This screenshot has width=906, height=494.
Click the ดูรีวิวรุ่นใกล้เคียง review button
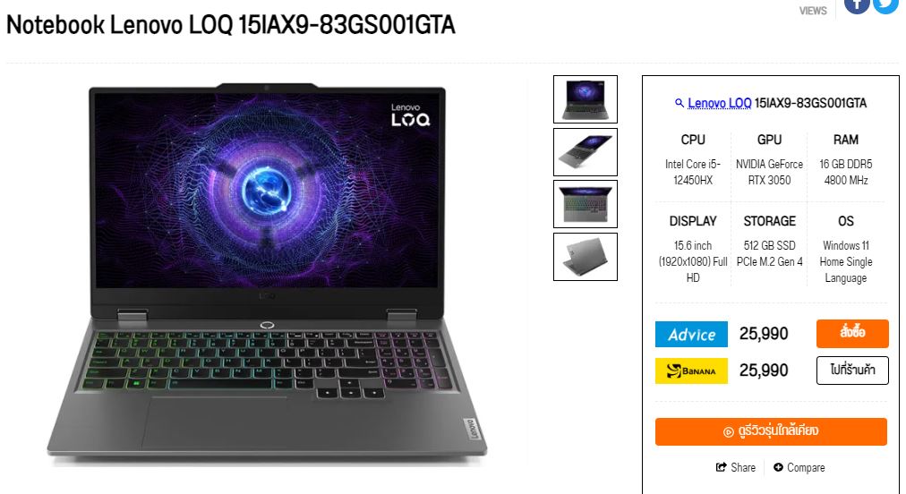771,431
